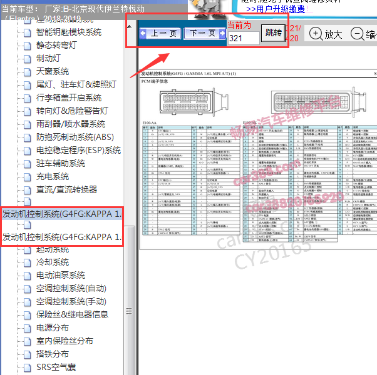Click the E100-AA terminal table
377x375 pixels.
click(x=191, y=180)
